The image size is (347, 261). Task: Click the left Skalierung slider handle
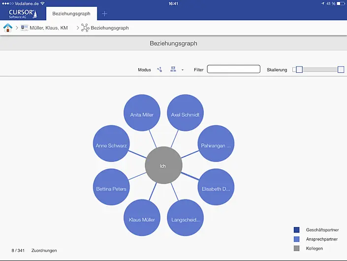[x=299, y=69]
